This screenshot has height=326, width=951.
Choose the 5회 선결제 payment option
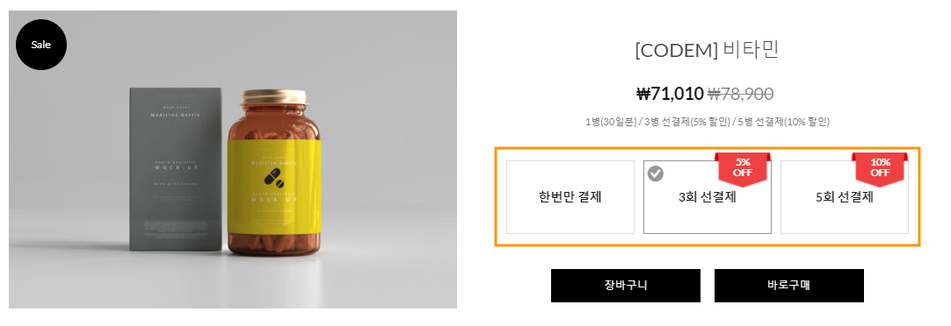(x=845, y=197)
